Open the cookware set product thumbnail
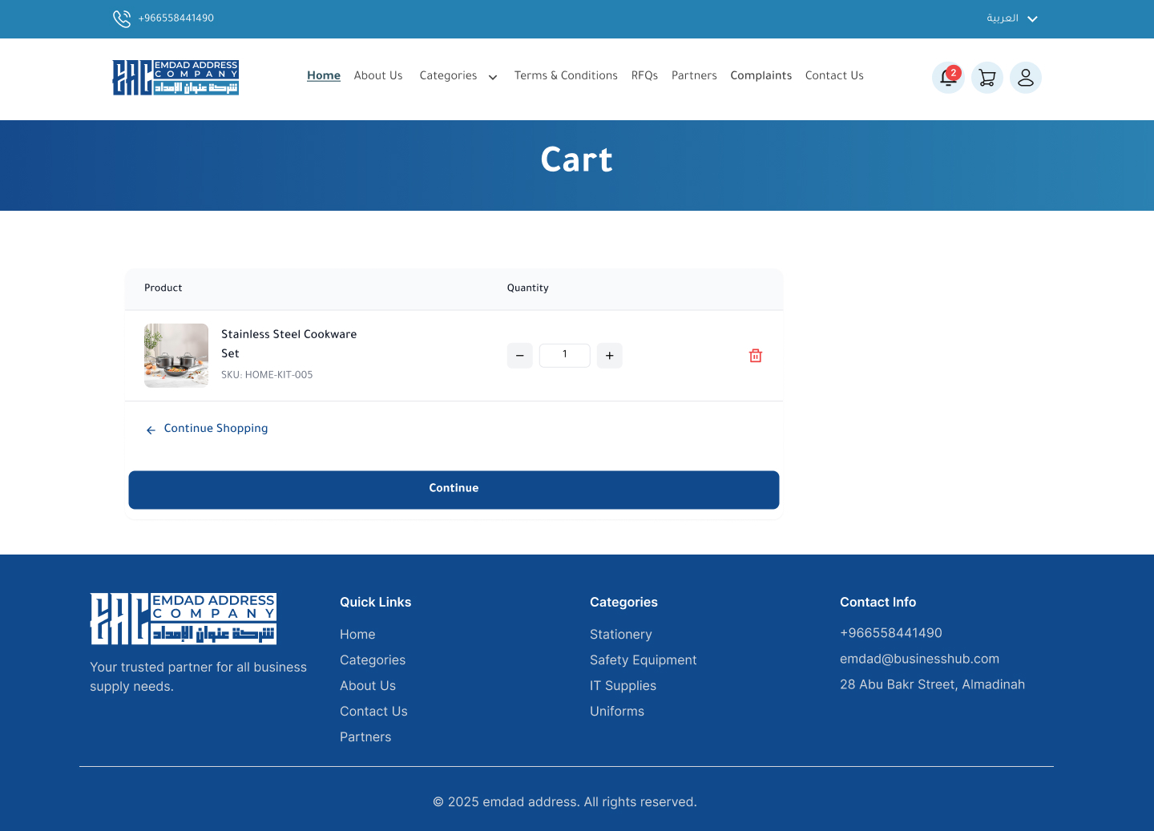The image size is (1154, 831). pyautogui.click(x=176, y=356)
